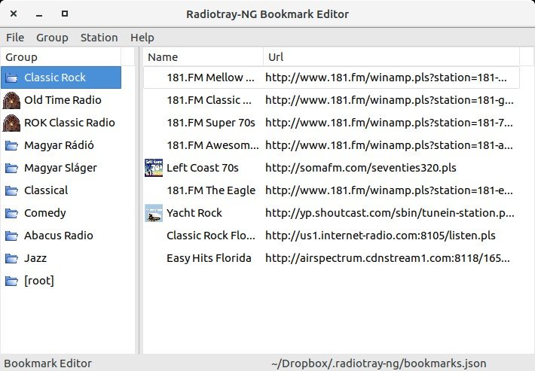Close the Bookmark Editor window
The height and width of the screenshot is (371, 535).
point(14,14)
